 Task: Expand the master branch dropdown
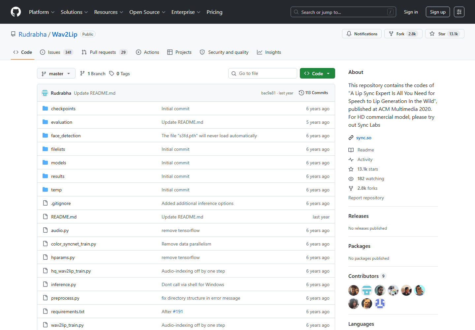pyautogui.click(x=56, y=74)
